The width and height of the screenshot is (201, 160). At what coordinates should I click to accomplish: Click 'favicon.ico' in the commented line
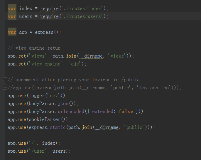tap(154, 88)
